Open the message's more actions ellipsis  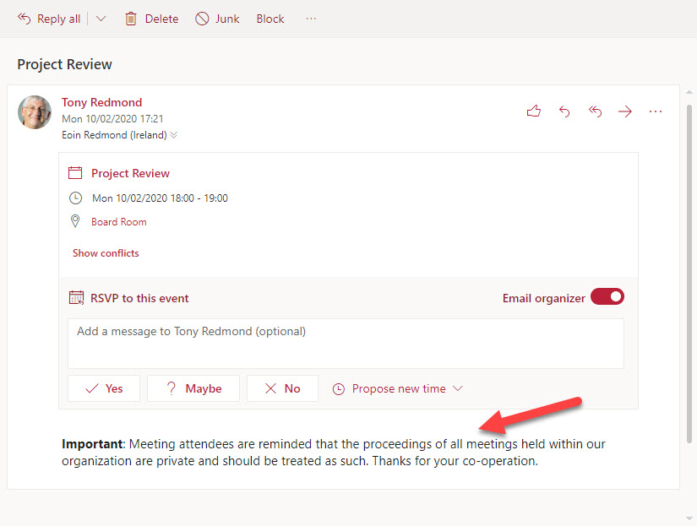click(656, 111)
